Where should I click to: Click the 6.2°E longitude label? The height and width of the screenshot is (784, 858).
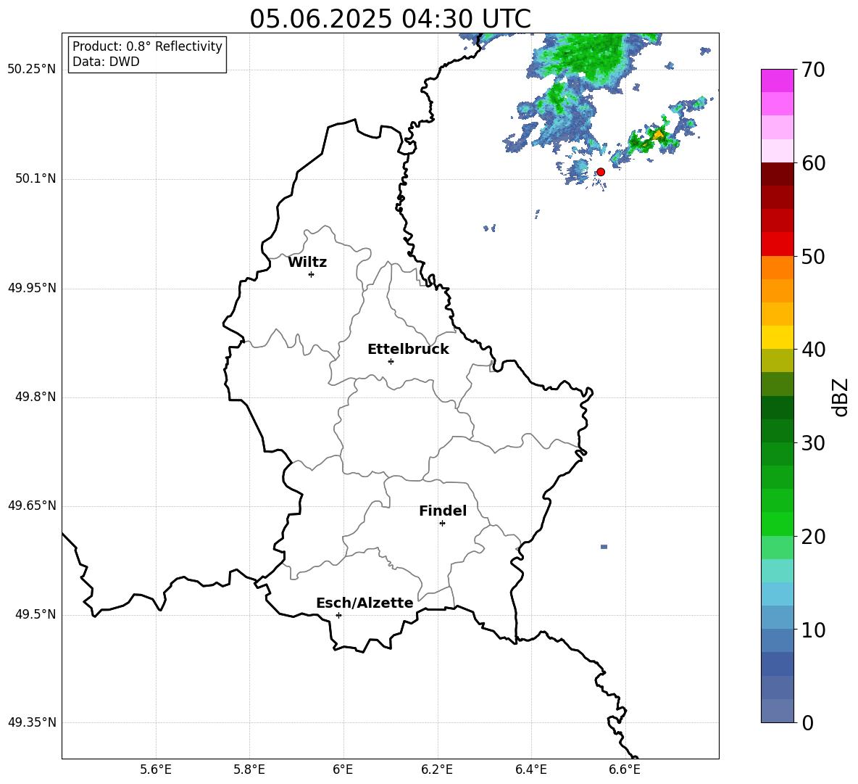click(x=437, y=770)
